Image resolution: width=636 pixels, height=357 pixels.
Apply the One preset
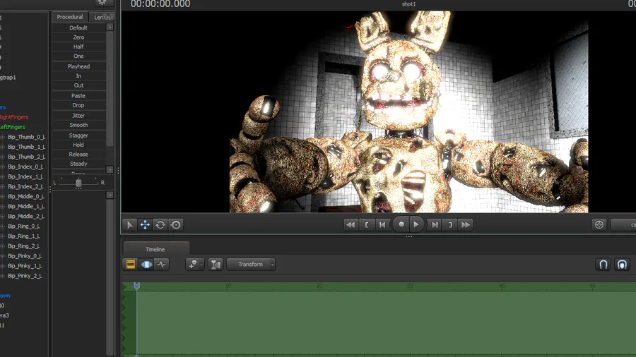(x=78, y=56)
